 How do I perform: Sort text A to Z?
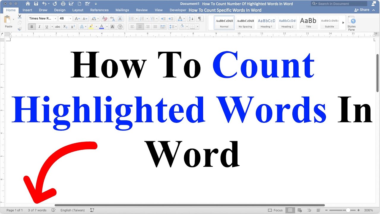point(191,18)
